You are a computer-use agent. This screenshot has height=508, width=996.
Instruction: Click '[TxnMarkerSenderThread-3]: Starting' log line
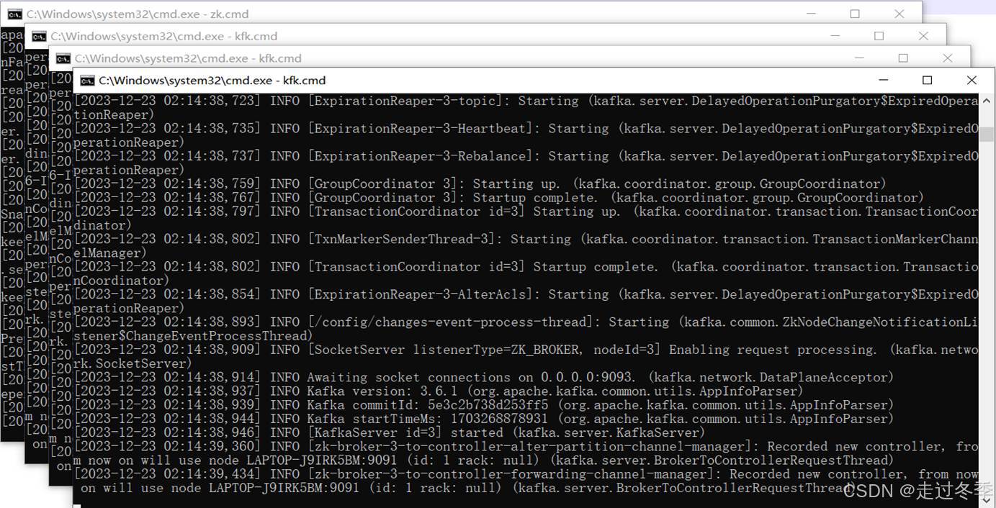pyautogui.click(x=526, y=246)
